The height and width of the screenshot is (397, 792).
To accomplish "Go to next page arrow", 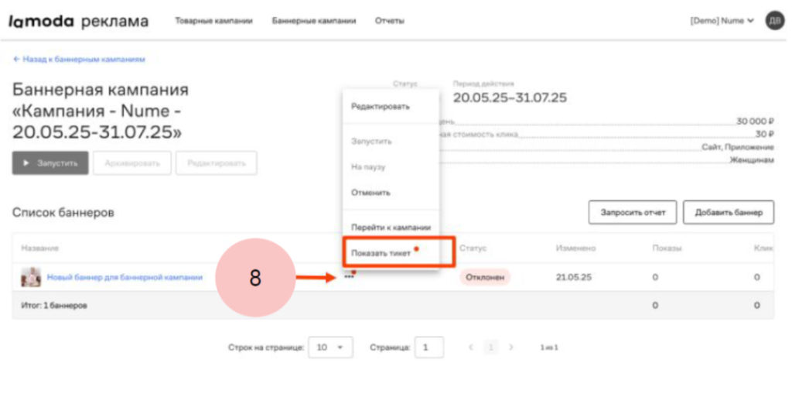I will click(511, 347).
